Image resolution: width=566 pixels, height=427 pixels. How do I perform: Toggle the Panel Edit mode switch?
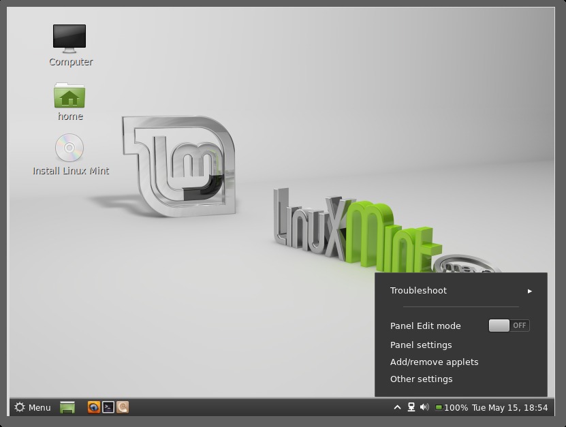tap(509, 326)
